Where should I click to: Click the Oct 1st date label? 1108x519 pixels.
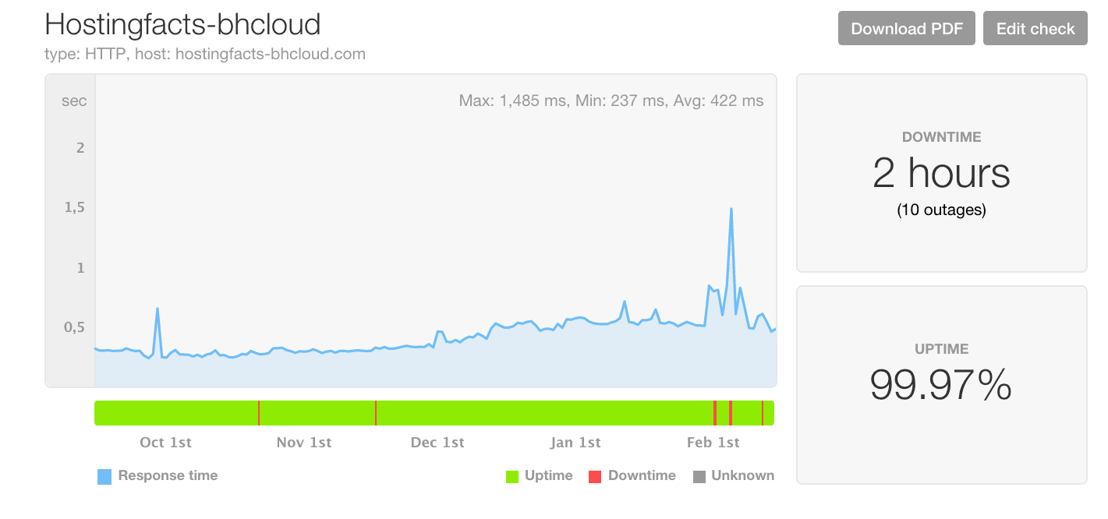[165, 443]
